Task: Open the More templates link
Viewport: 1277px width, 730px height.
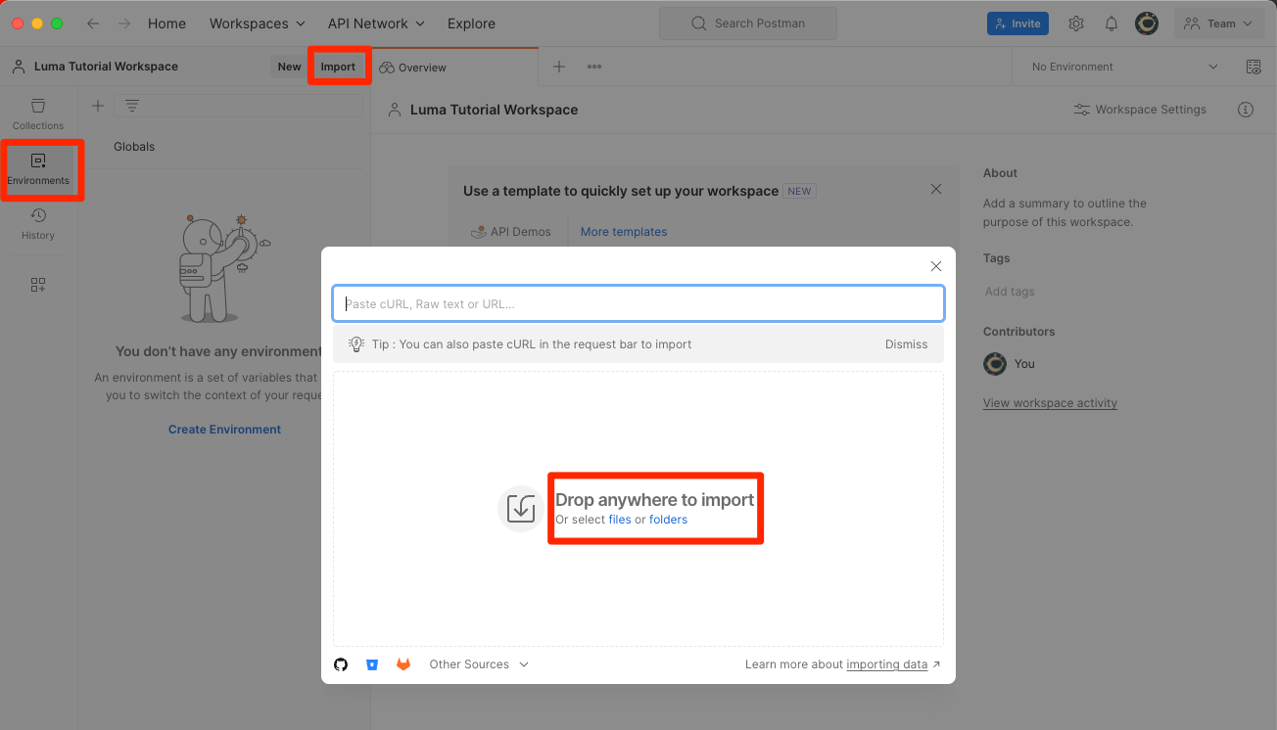Action: [x=624, y=232]
